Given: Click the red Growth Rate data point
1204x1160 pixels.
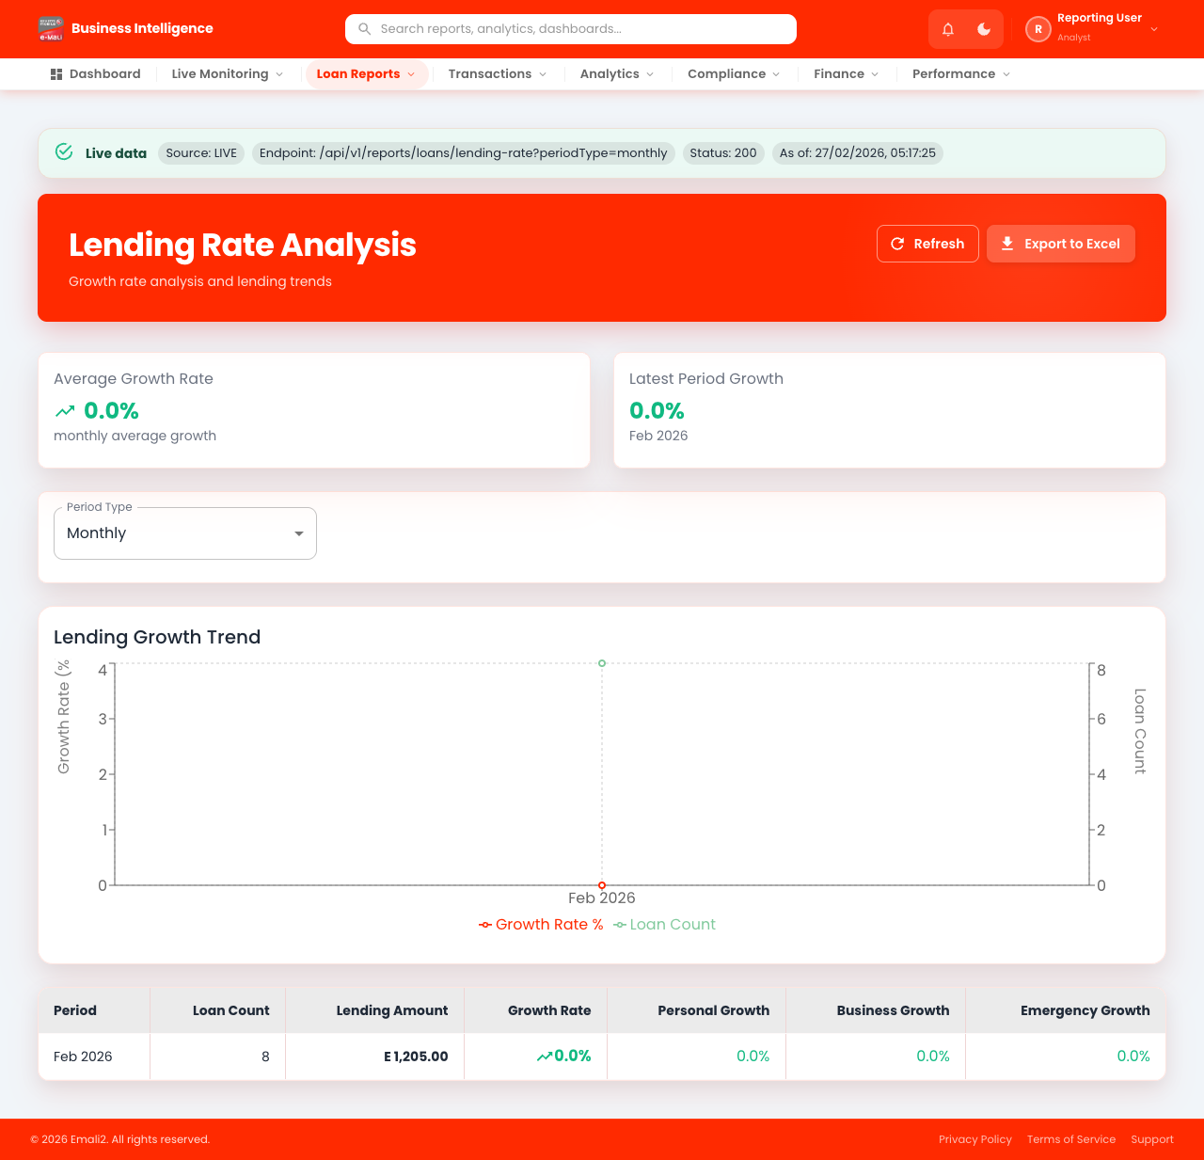Looking at the screenshot, I should coord(602,885).
